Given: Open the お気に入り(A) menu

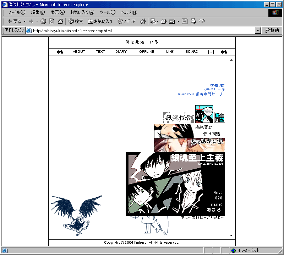Looking at the screenshot, I should (x=82, y=12).
